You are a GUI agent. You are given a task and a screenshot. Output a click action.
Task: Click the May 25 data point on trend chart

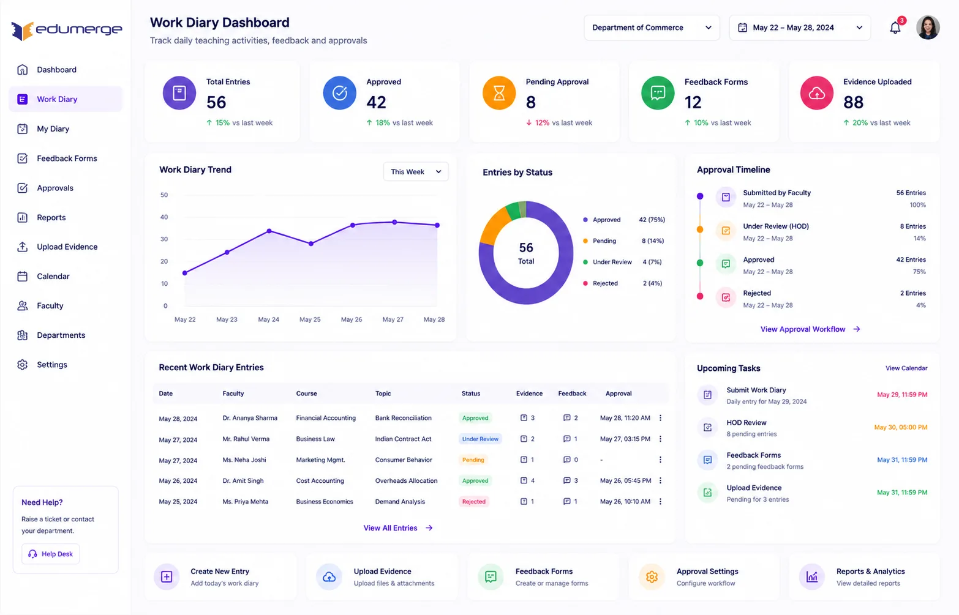click(311, 244)
